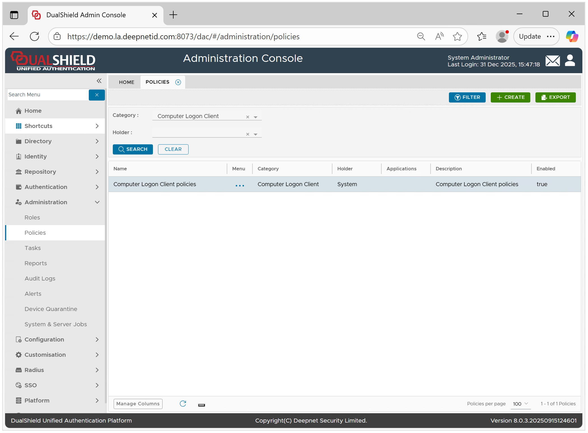Click the Home icon in sidebar
Screen dimensions: 588x433
tap(19, 111)
